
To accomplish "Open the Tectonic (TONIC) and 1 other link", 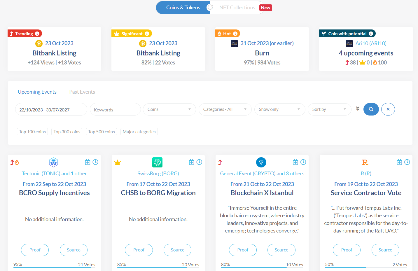I will pos(54,174).
